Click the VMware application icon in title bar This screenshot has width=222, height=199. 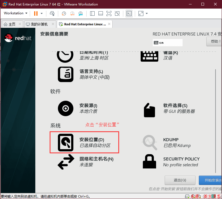click(5, 4)
